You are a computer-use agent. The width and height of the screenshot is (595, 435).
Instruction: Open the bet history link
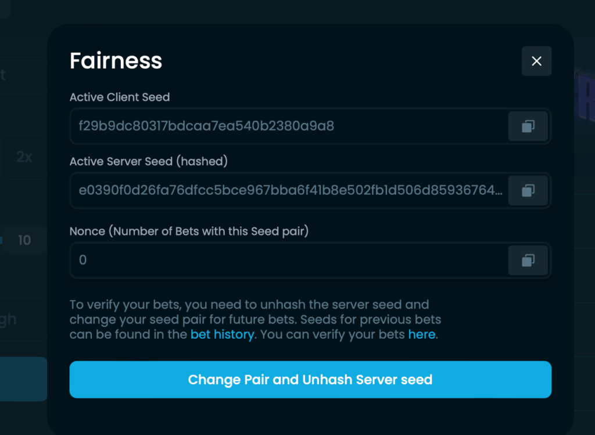click(x=222, y=335)
